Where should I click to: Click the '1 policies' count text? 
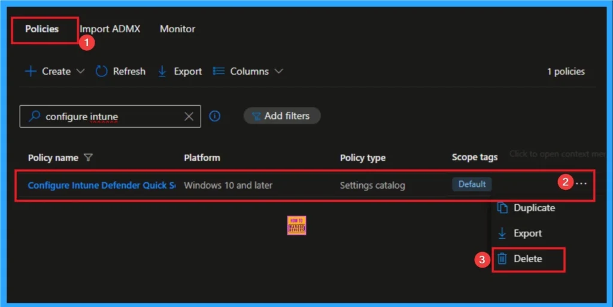pyautogui.click(x=566, y=72)
